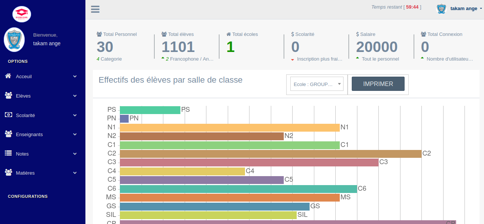Click the brown C2 bar in chart

[x=270, y=154]
